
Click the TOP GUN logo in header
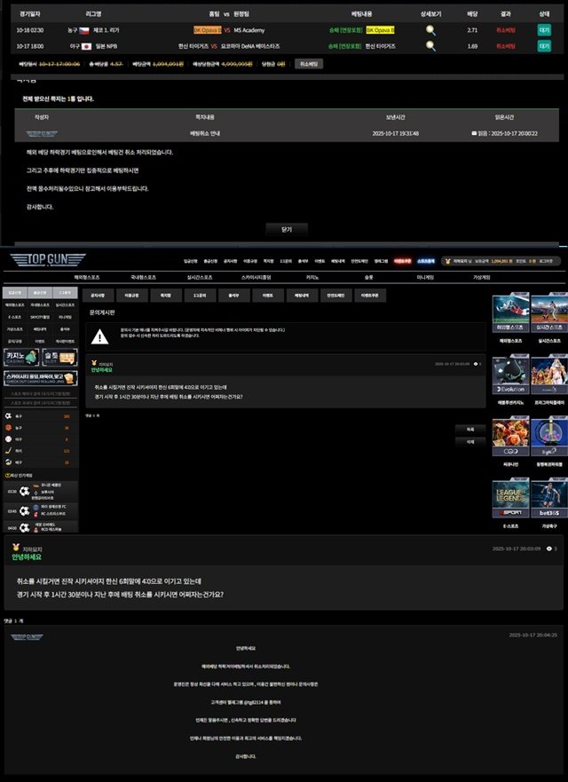pyautogui.click(x=48, y=260)
